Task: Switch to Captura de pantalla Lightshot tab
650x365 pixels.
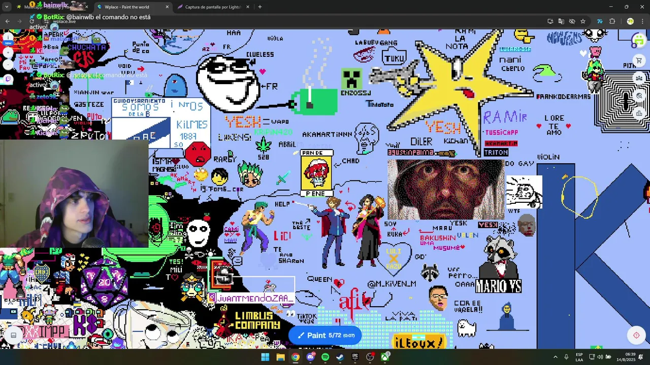Action: 213,7
